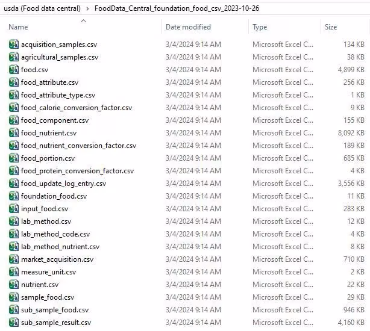Click the 8,092 KB size of food_nutrient.csv

click(351, 133)
